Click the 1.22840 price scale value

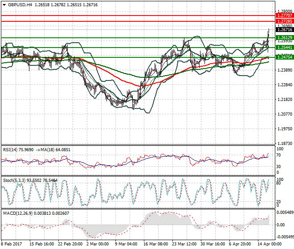[285, 85]
